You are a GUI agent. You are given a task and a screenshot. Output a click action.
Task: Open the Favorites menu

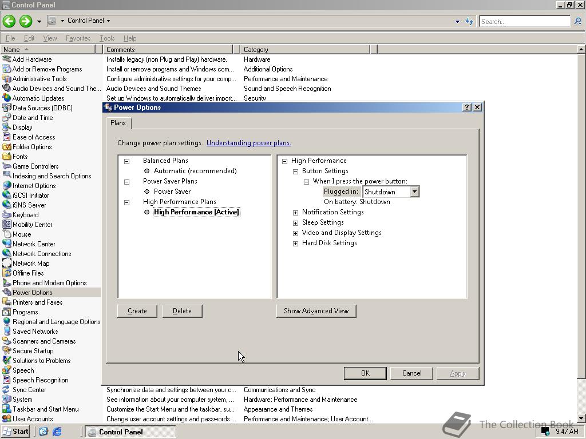click(x=78, y=38)
